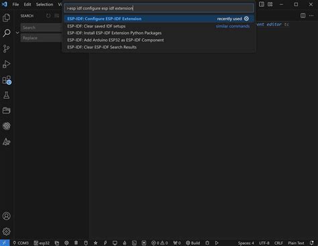The height and width of the screenshot is (246, 318).
Task: Click the execute custom task icon
Action: click(x=144, y=243)
